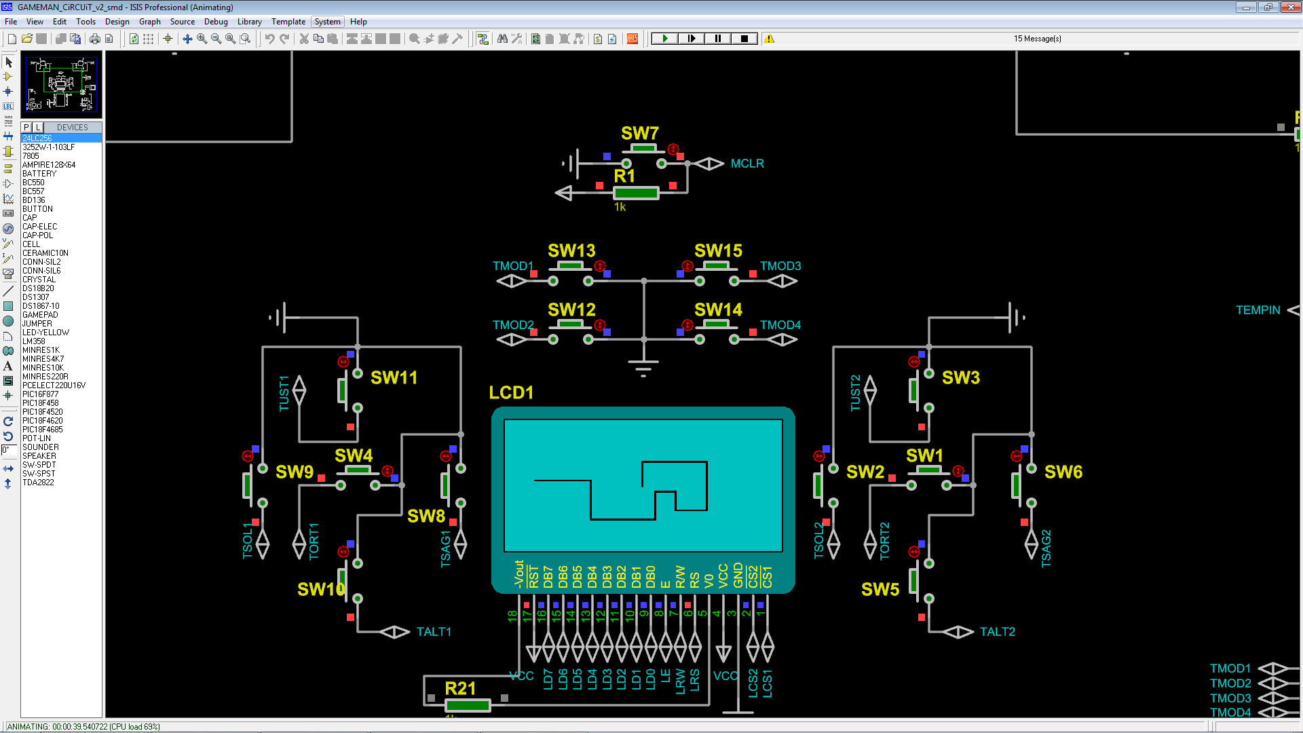Image resolution: width=1303 pixels, height=733 pixels.
Task: Refresh the schematic display
Action: tap(134, 39)
